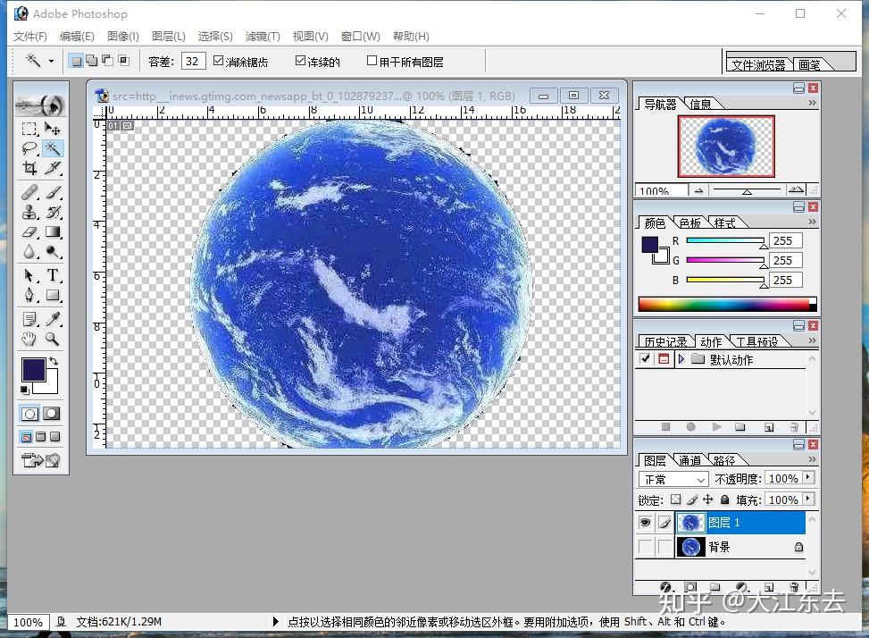This screenshot has width=869, height=638.
Task: Select the Zoom tool
Action: tap(53, 339)
